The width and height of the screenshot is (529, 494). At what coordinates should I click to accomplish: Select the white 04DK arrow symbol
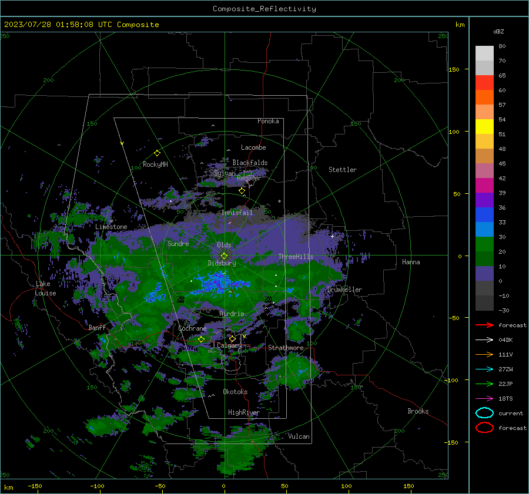(x=484, y=340)
